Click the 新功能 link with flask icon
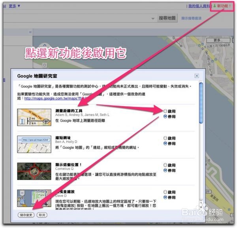Viewport: 237px width, 228px height. (222, 6)
